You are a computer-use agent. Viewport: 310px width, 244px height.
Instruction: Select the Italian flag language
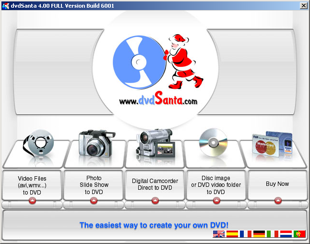click(x=273, y=234)
